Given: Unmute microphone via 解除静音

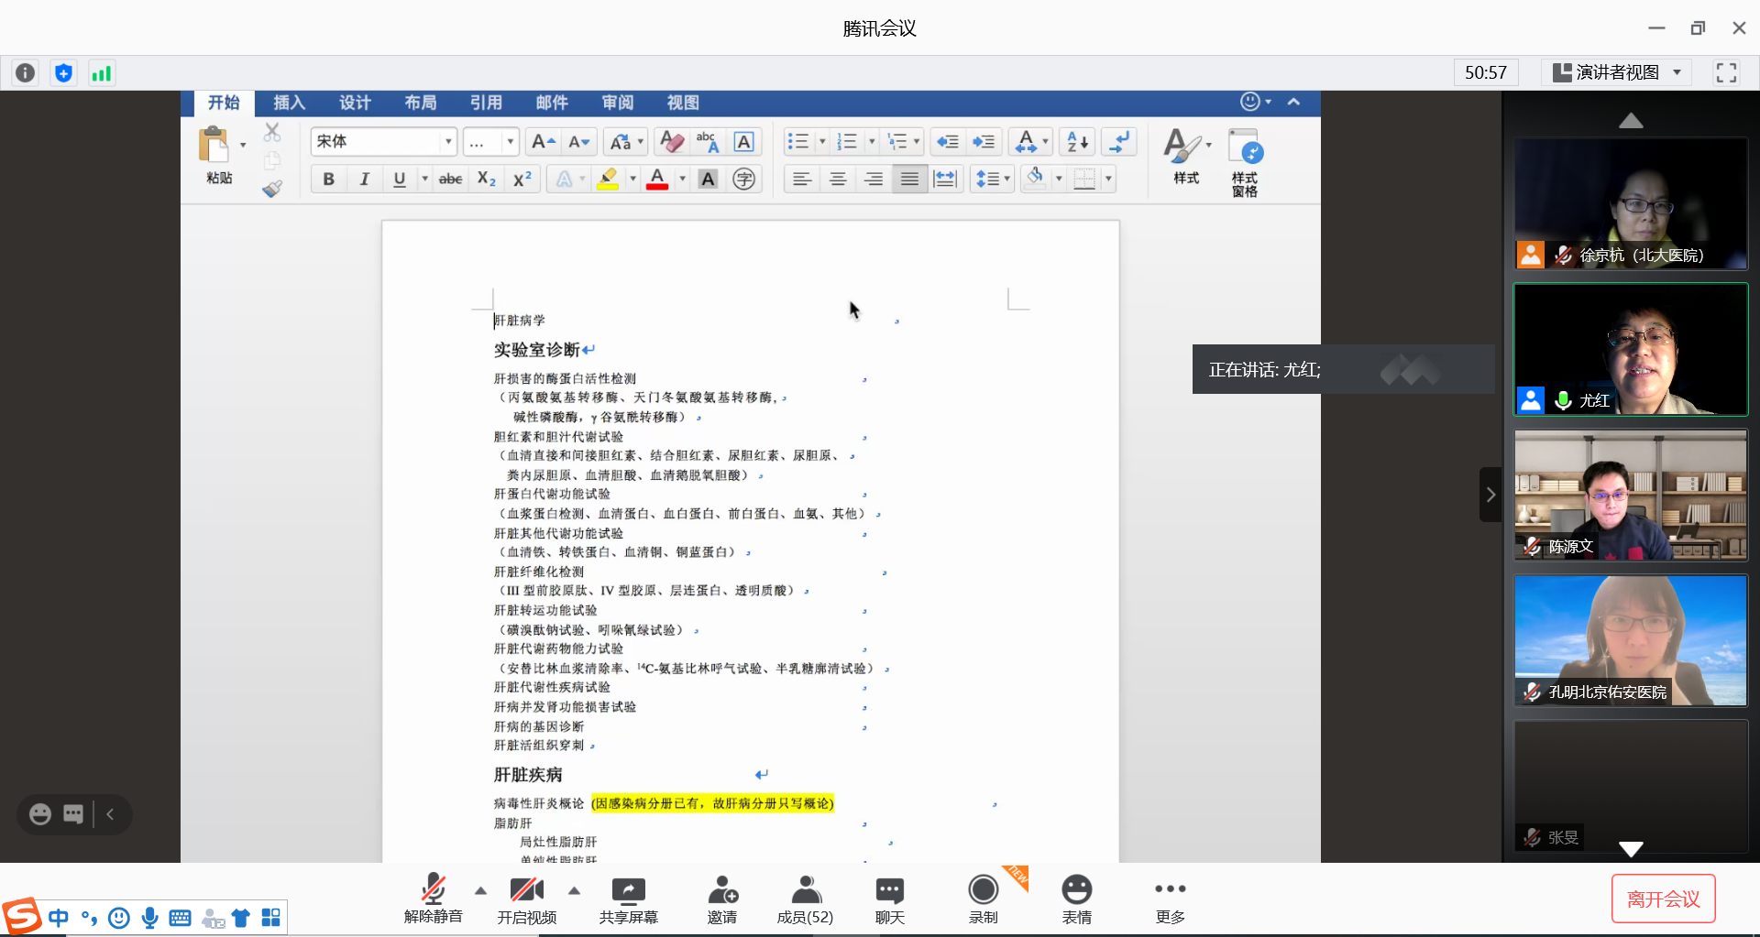Looking at the screenshot, I should click(x=433, y=890).
